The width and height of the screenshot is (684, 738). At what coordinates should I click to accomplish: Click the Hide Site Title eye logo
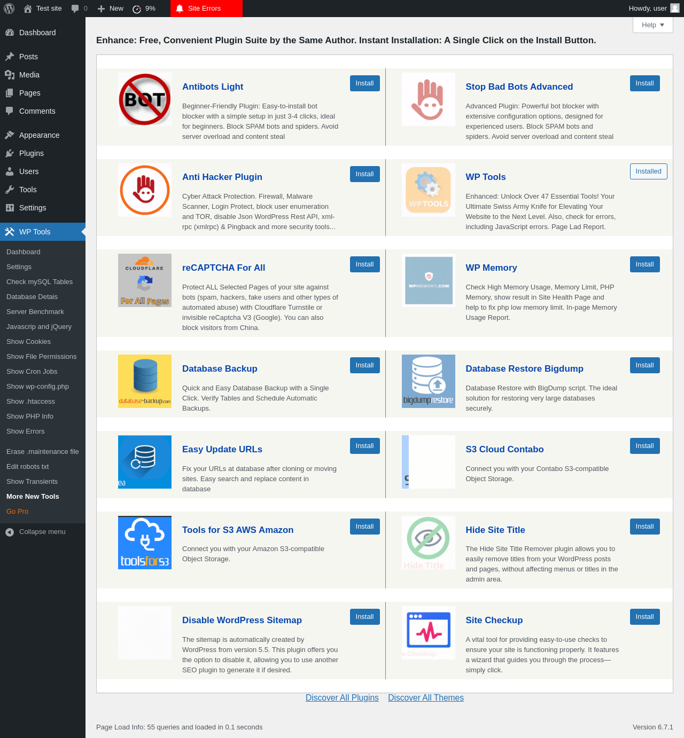click(x=429, y=543)
